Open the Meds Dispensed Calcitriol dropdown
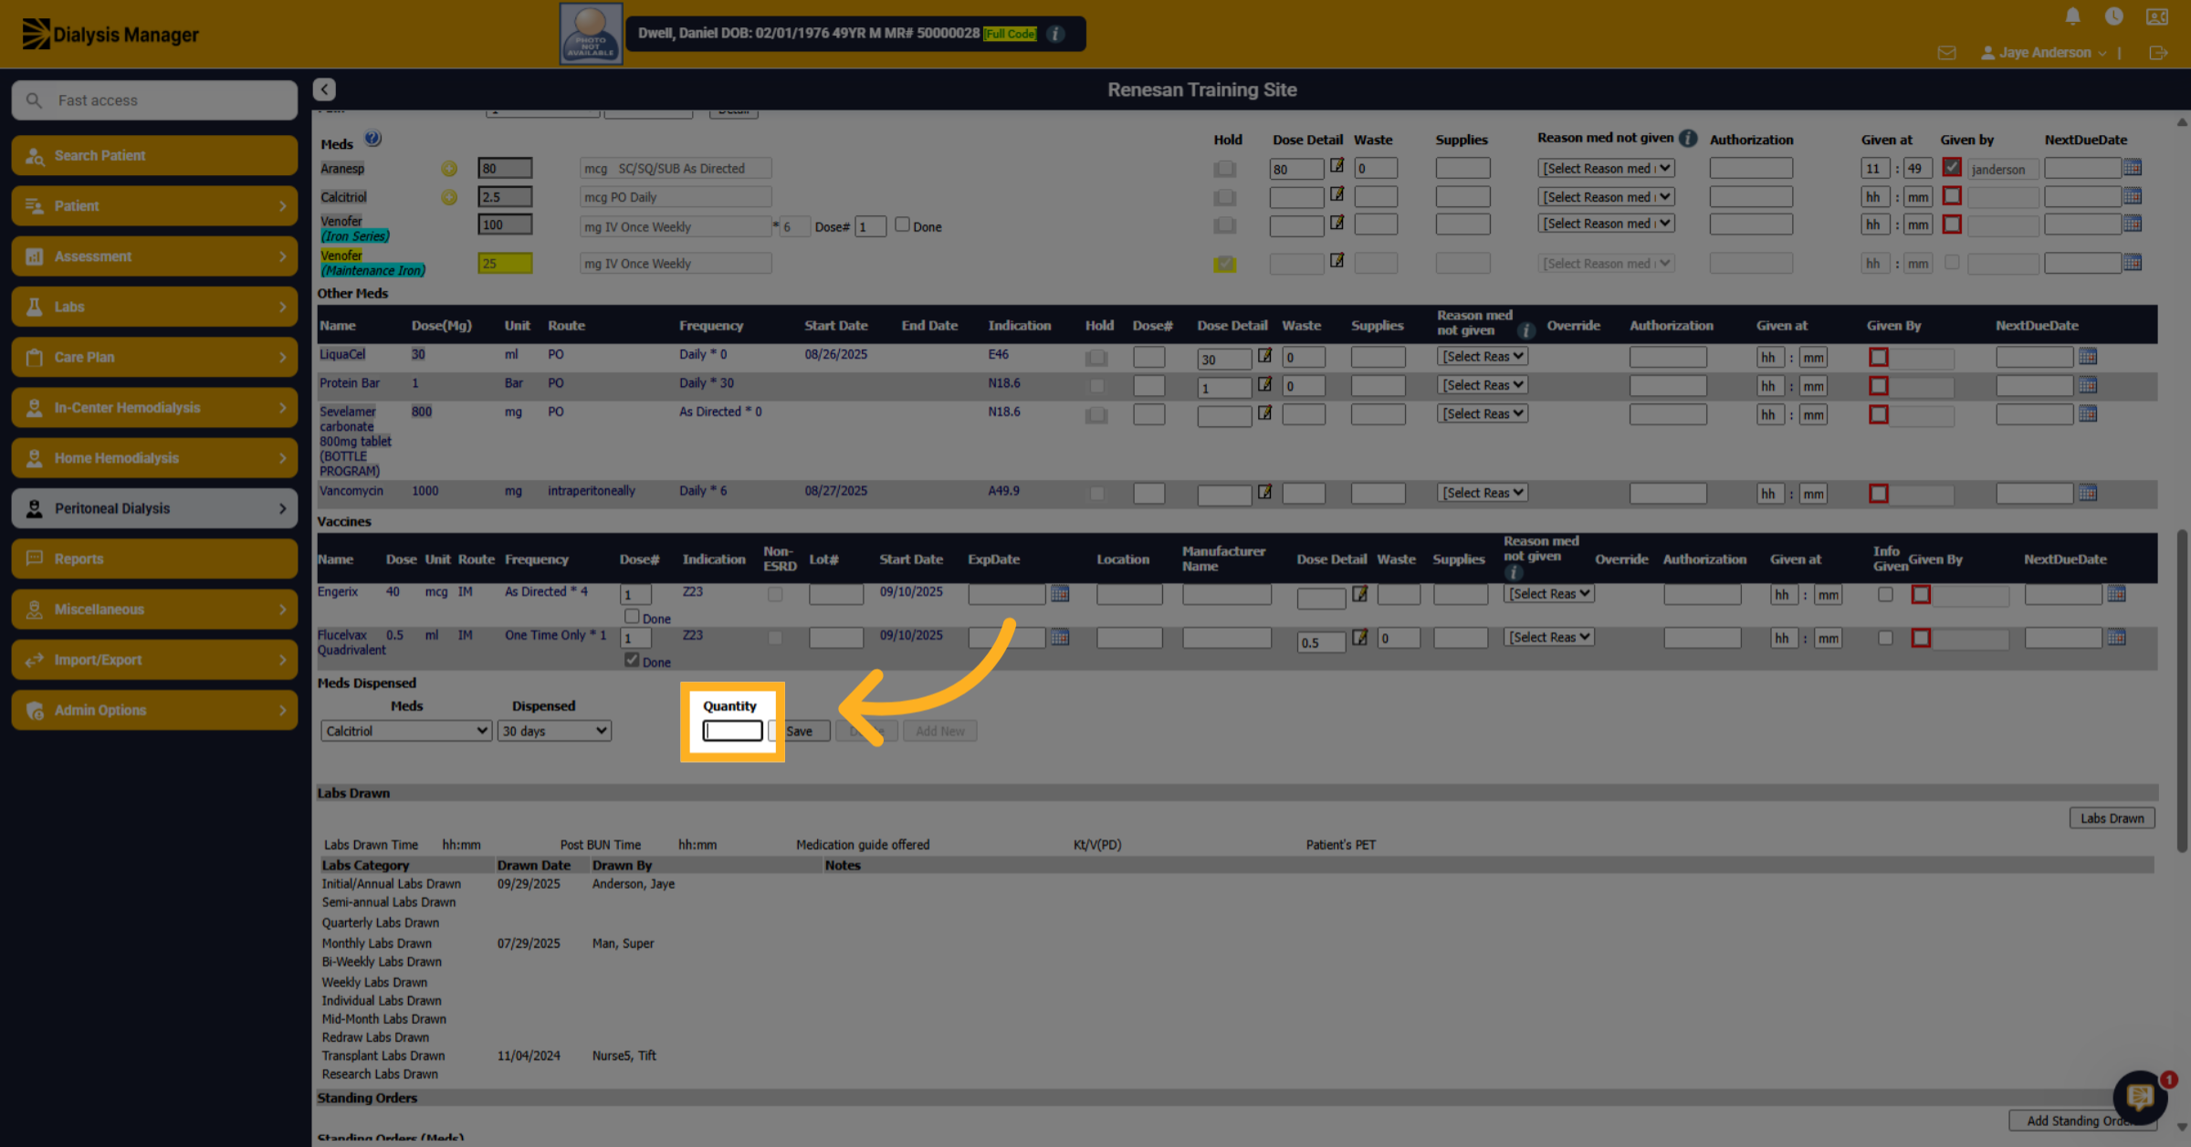2191x1147 pixels. tap(406, 731)
